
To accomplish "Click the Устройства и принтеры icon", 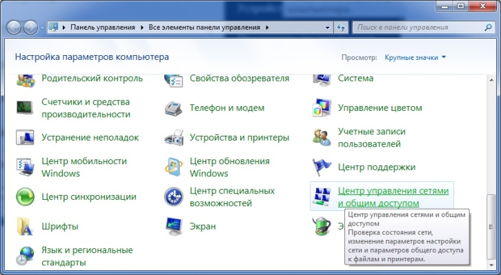I will click(174, 138).
